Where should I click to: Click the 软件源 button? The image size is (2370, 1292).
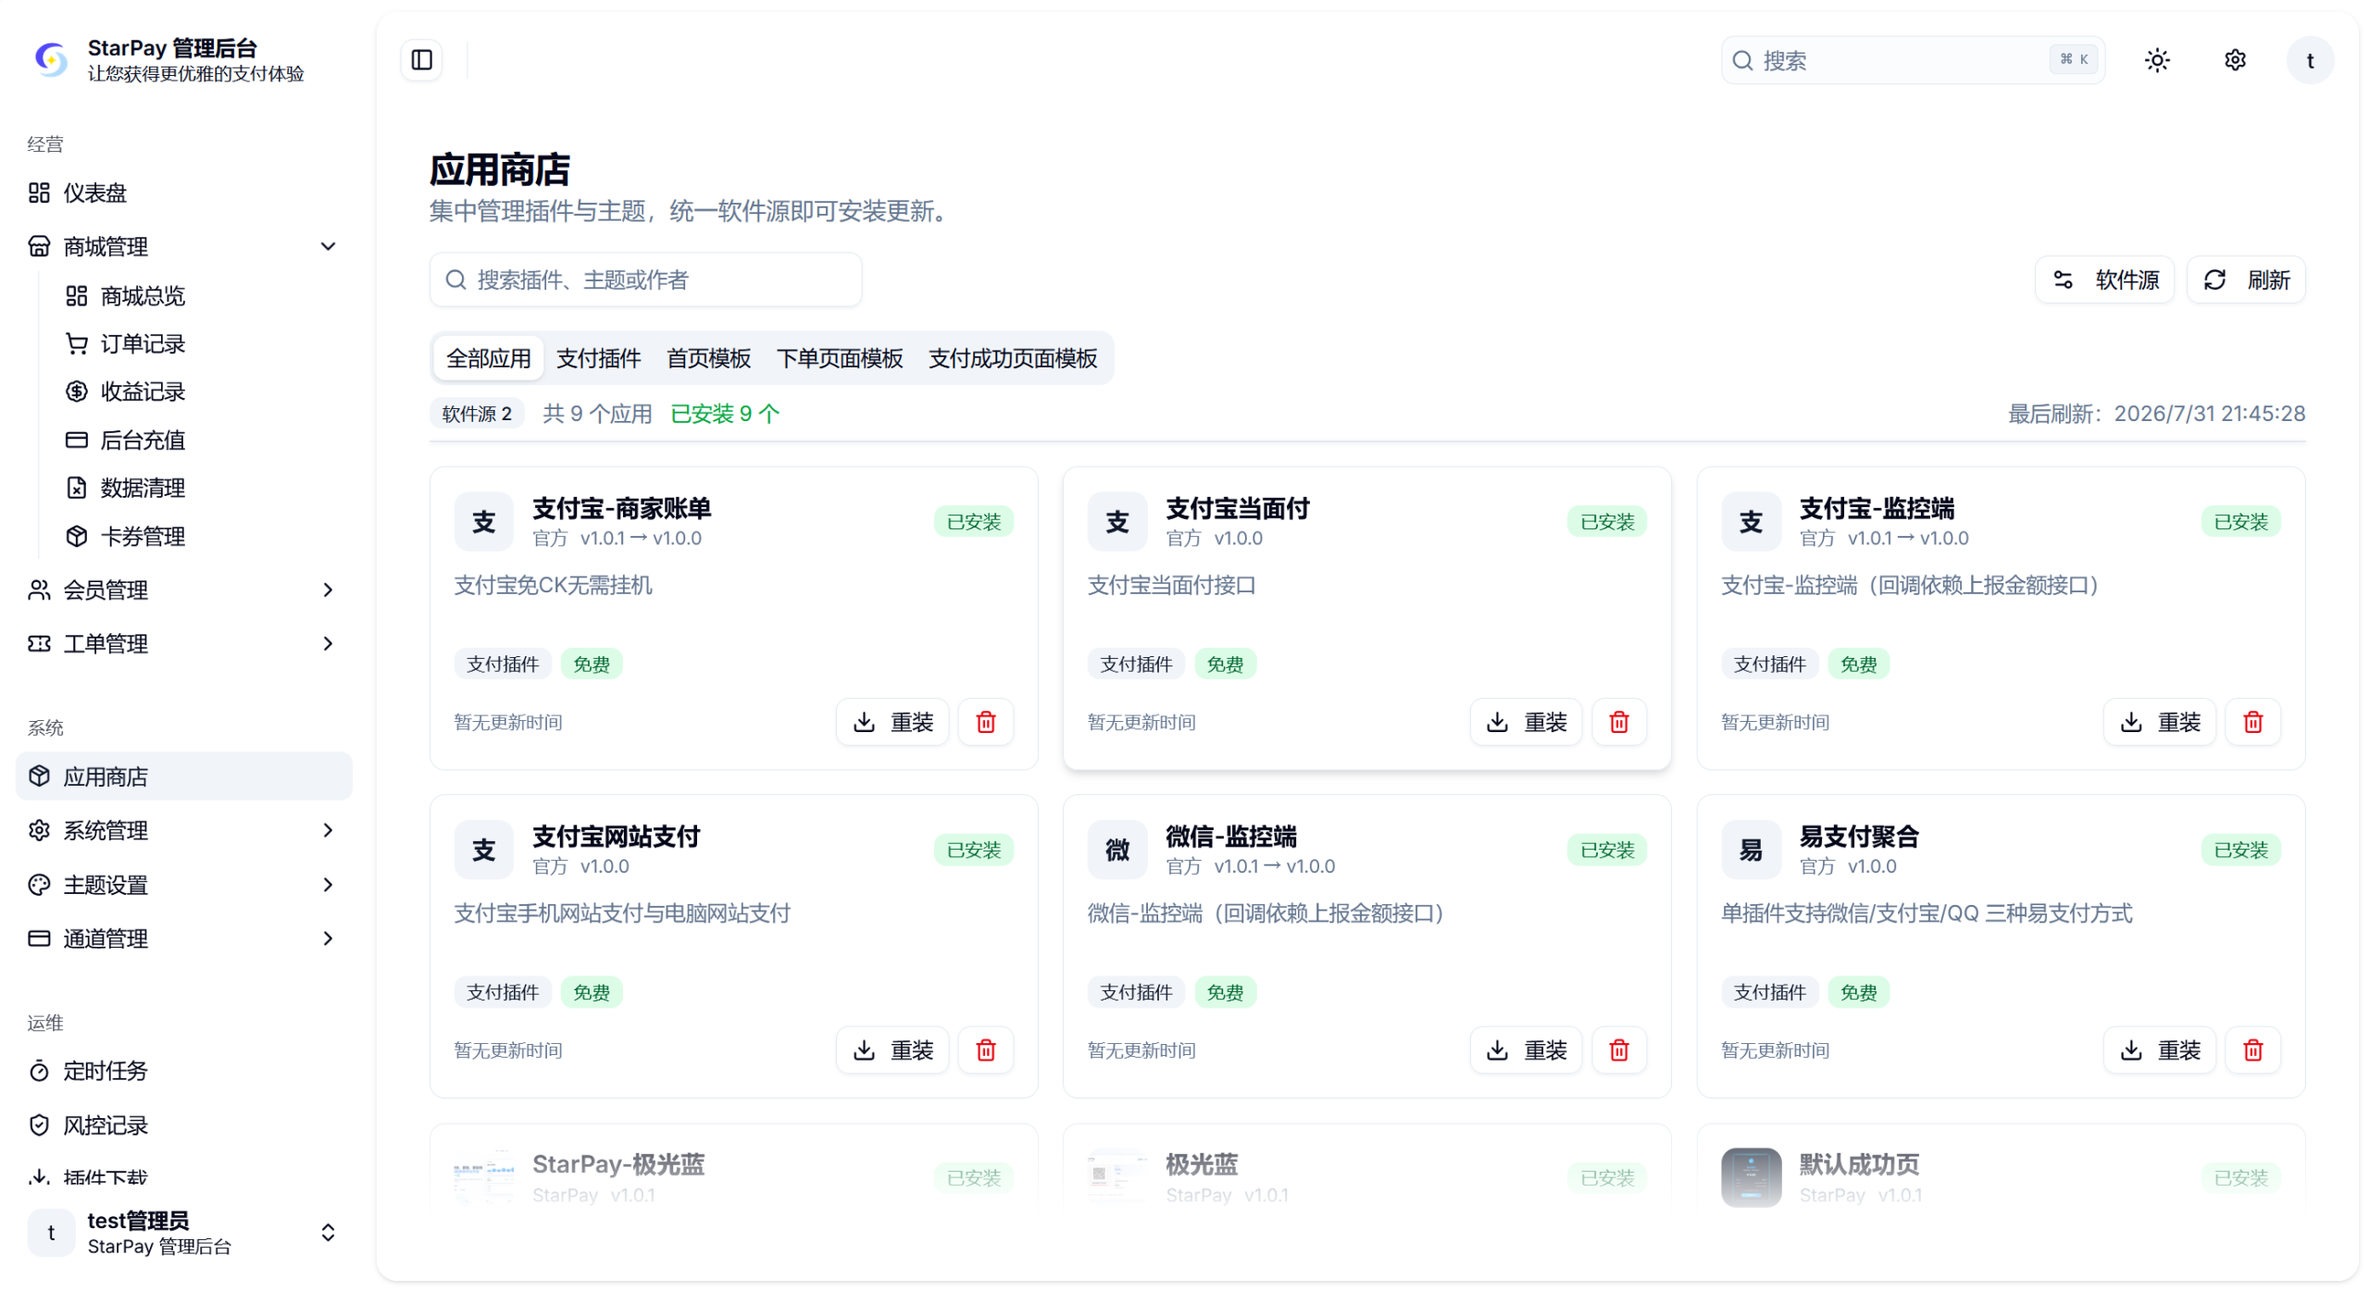[x=2104, y=280]
